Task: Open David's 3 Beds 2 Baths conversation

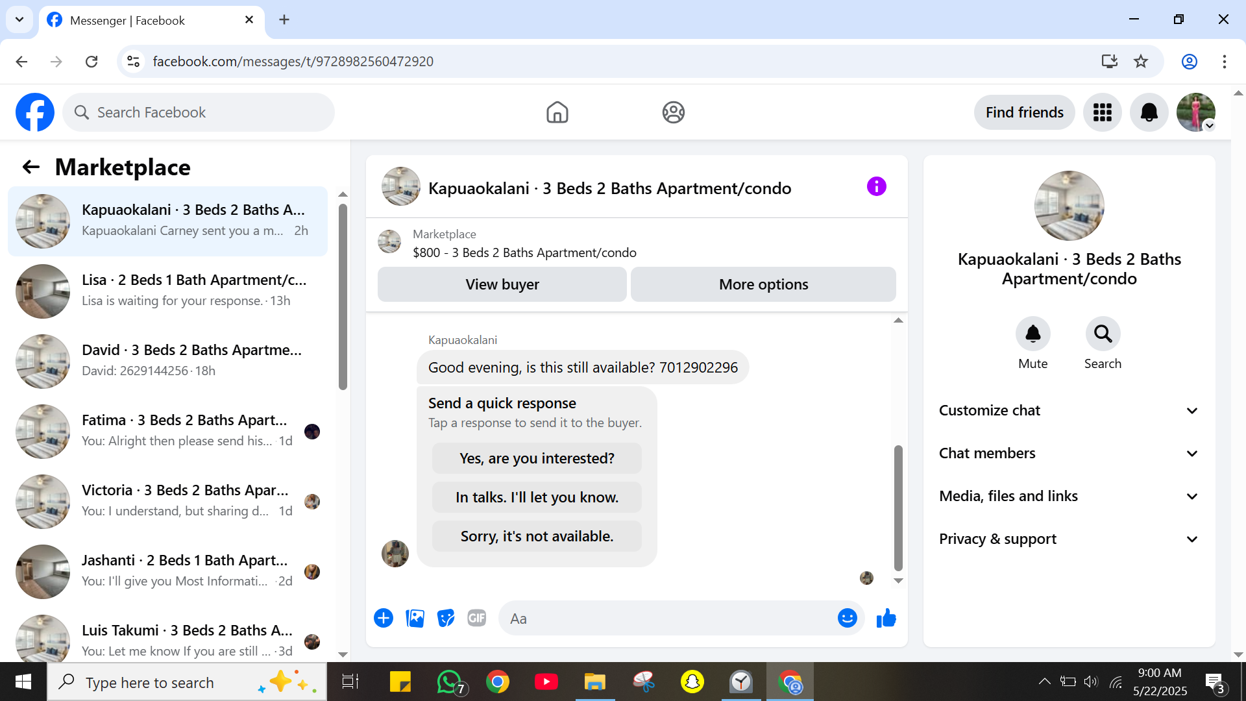Action: click(167, 361)
